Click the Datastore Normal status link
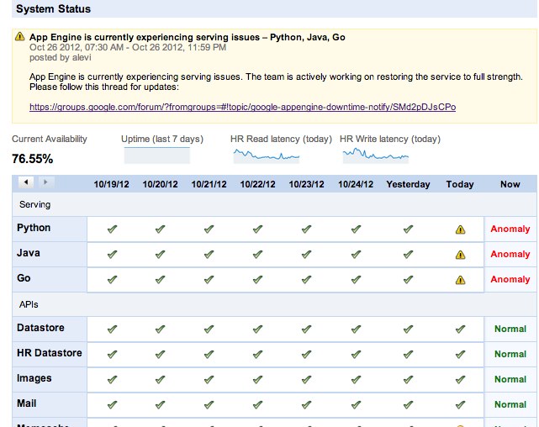539x427 pixels. click(x=510, y=329)
